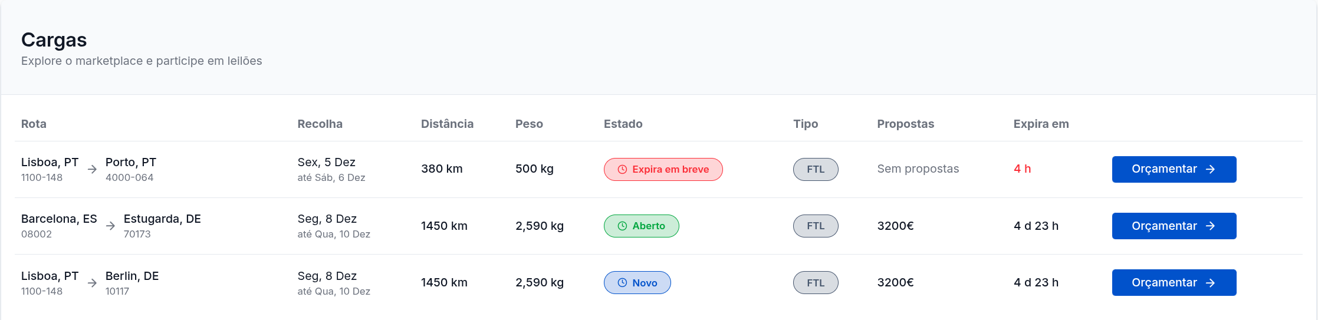
Task: Click the FTL tag on Lisboa–Berlin row
Action: [x=815, y=283]
